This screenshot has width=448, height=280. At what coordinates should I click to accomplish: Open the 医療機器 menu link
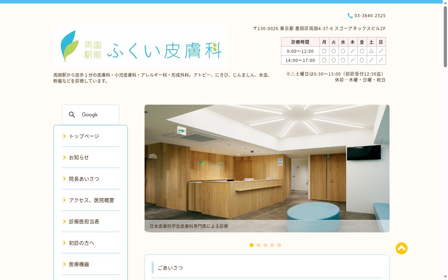(91, 264)
